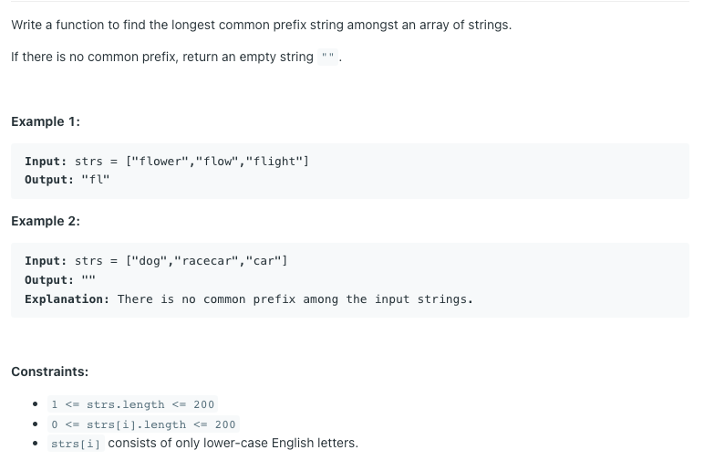Click the 'If there is no common prefix' sentence
Screen dimensions: 704x471
pos(176,58)
